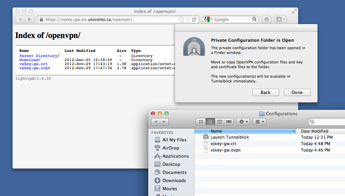Click Done in the Tunnelblick dialog
This screenshot has width=345, height=196.
click(x=297, y=92)
